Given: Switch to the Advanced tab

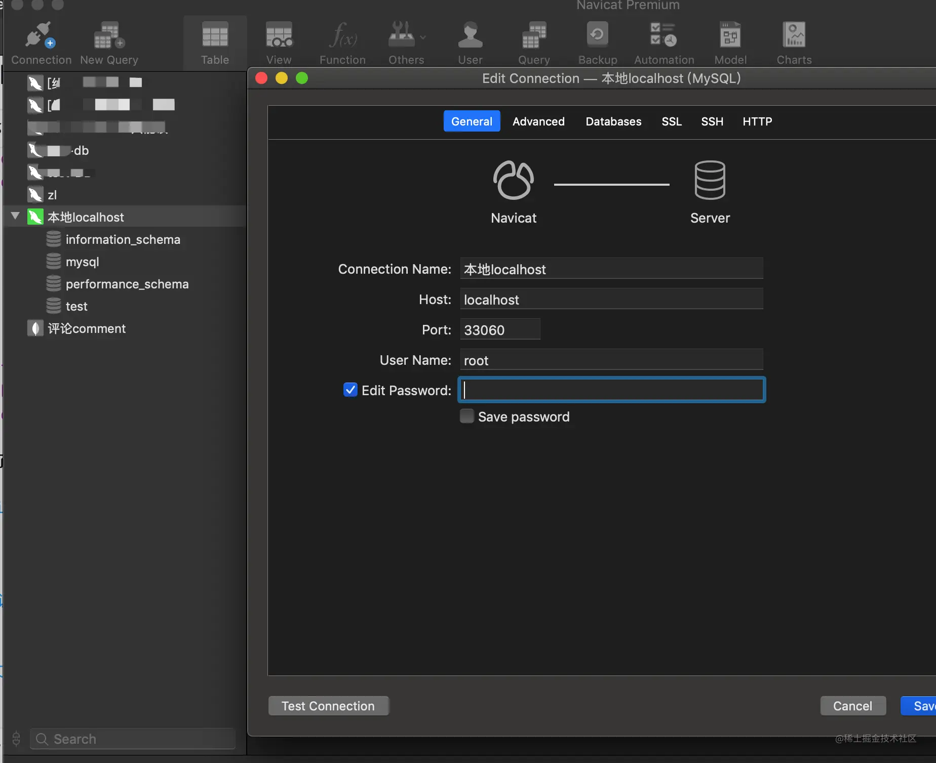Looking at the screenshot, I should click(538, 121).
